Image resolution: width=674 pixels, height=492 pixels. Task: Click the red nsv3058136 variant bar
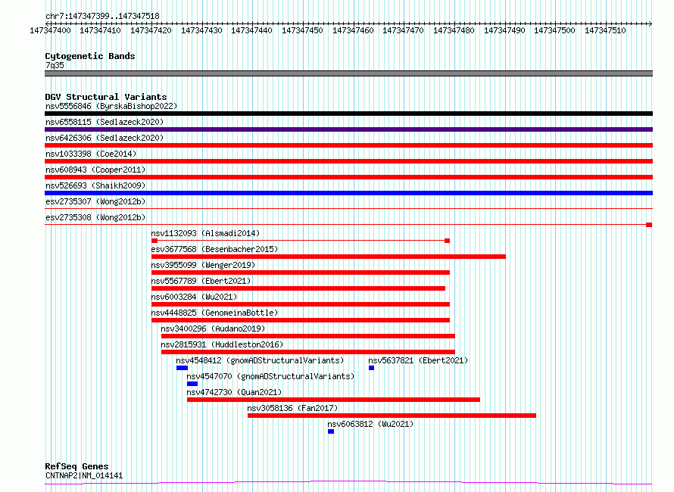pyautogui.click(x=392, y=416)
